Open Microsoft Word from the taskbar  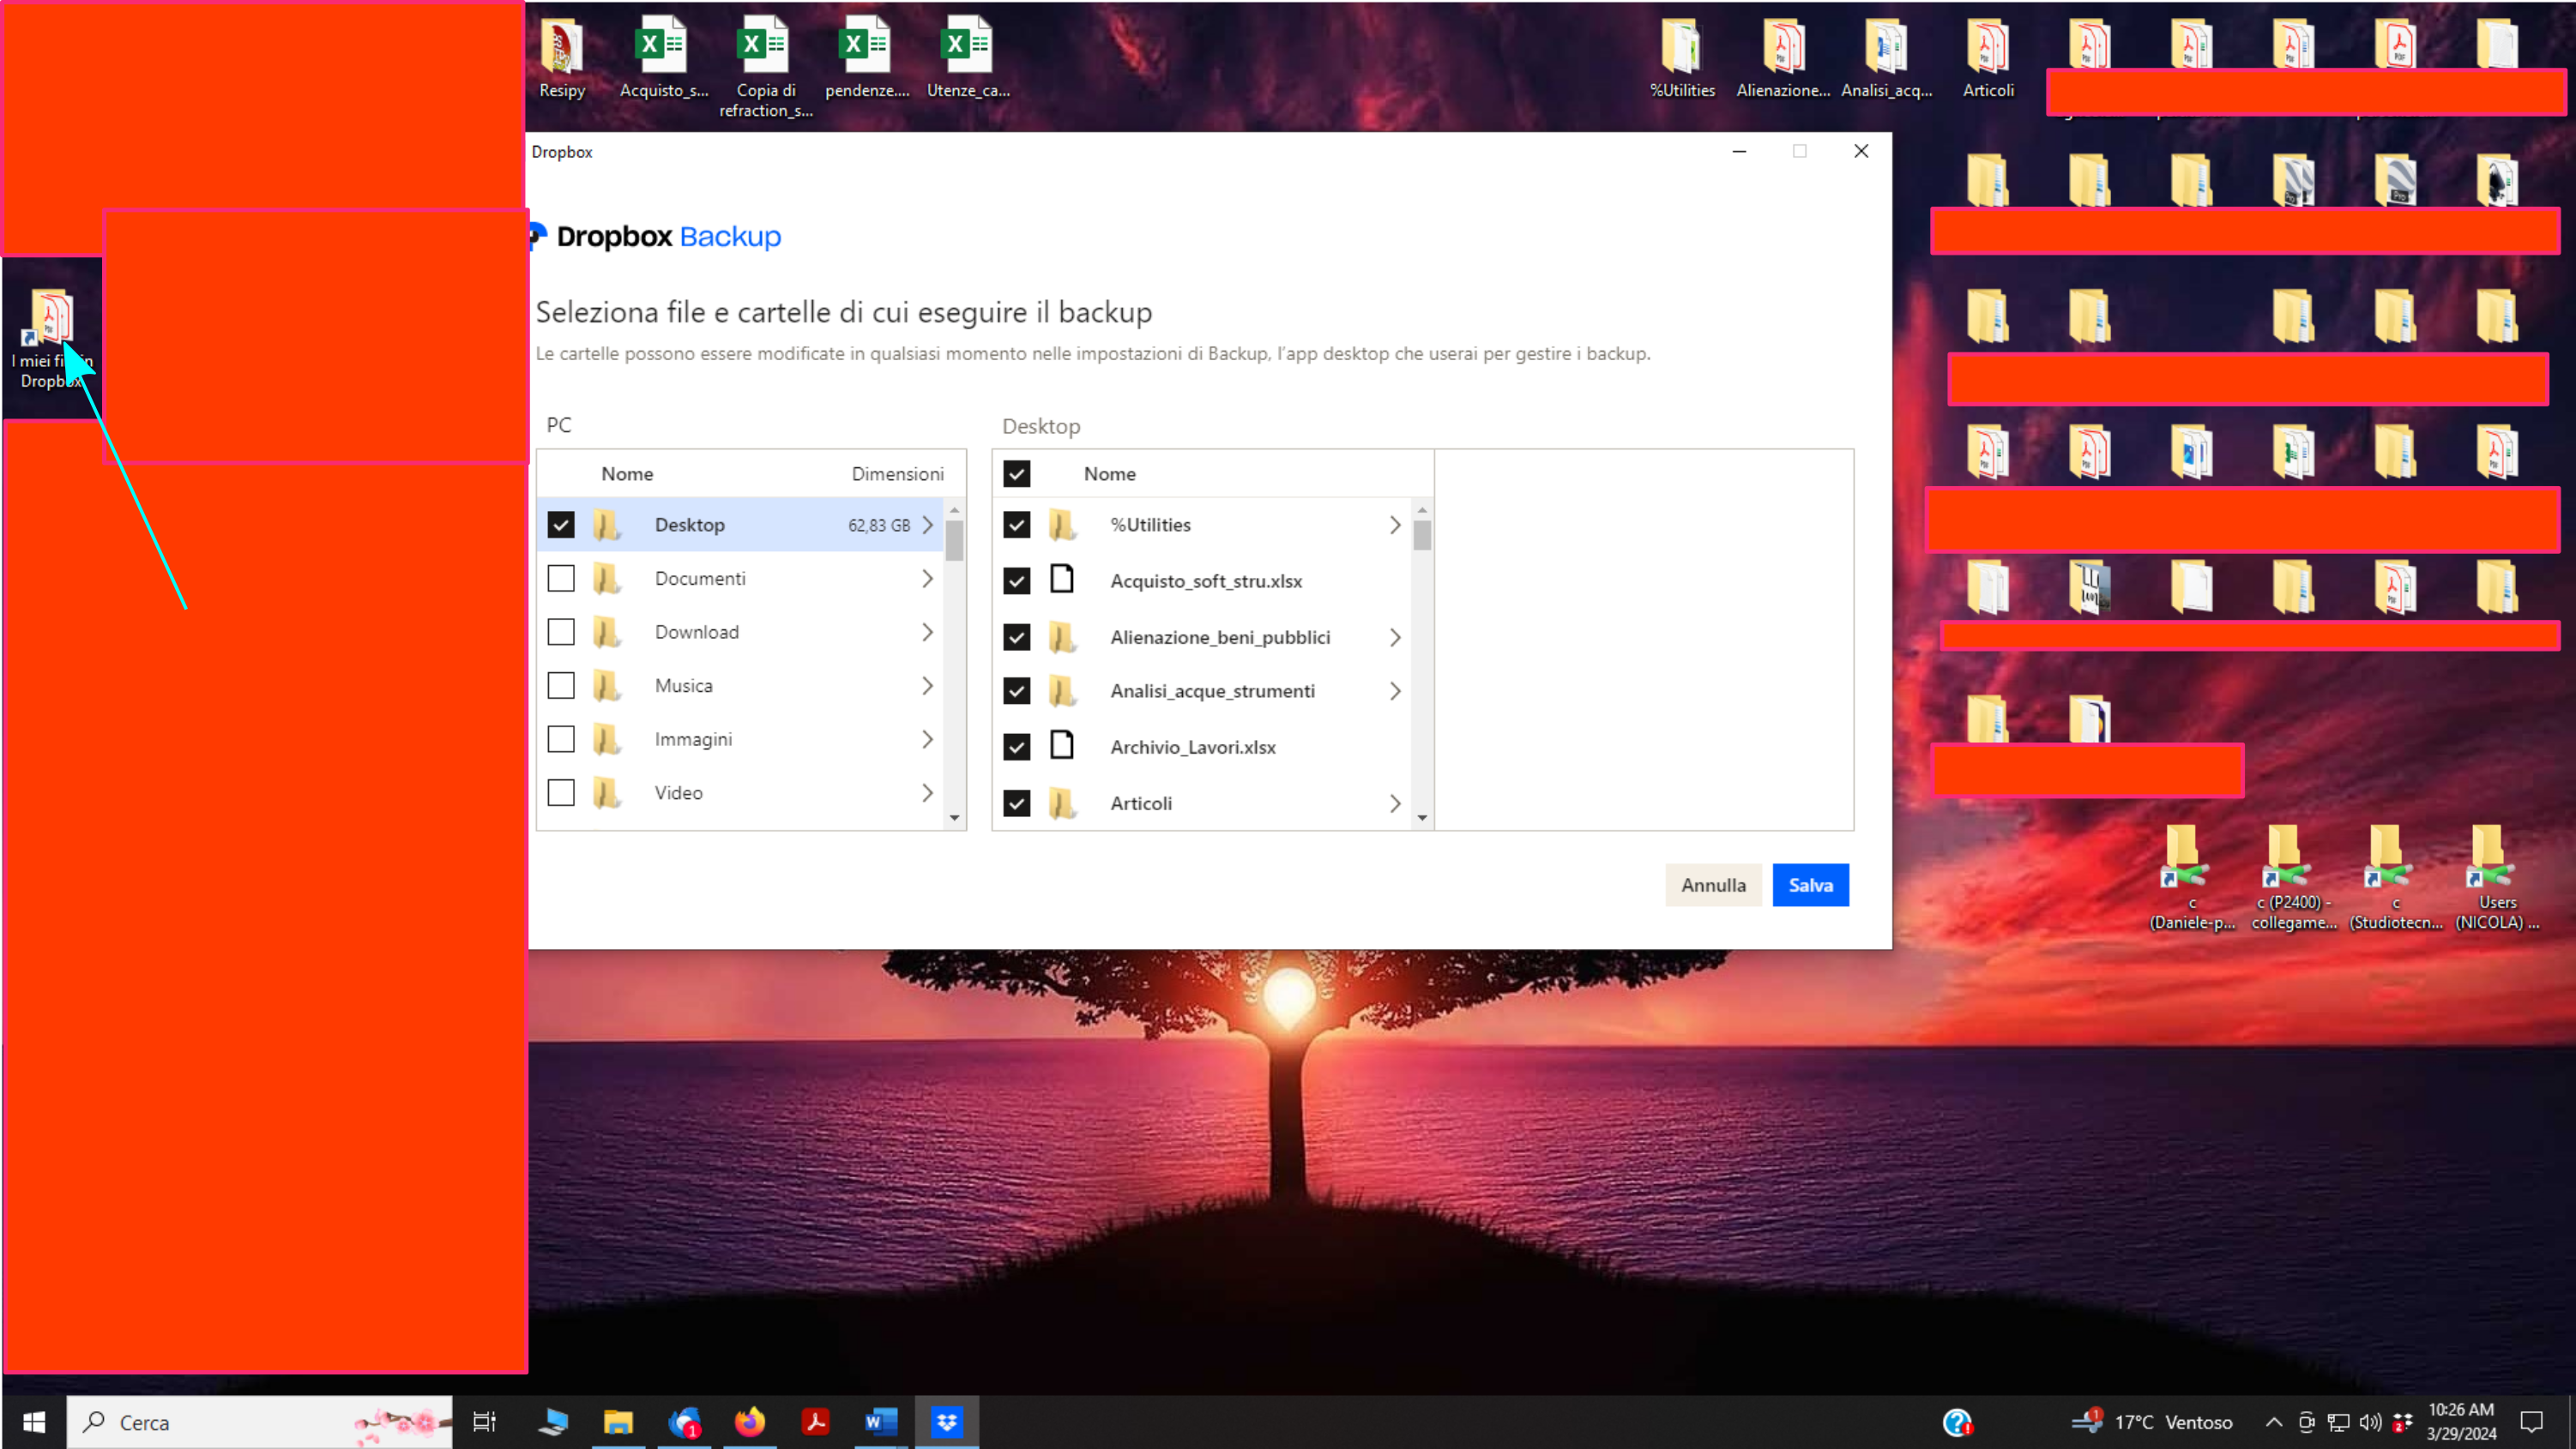click(x=881, y=1421)
